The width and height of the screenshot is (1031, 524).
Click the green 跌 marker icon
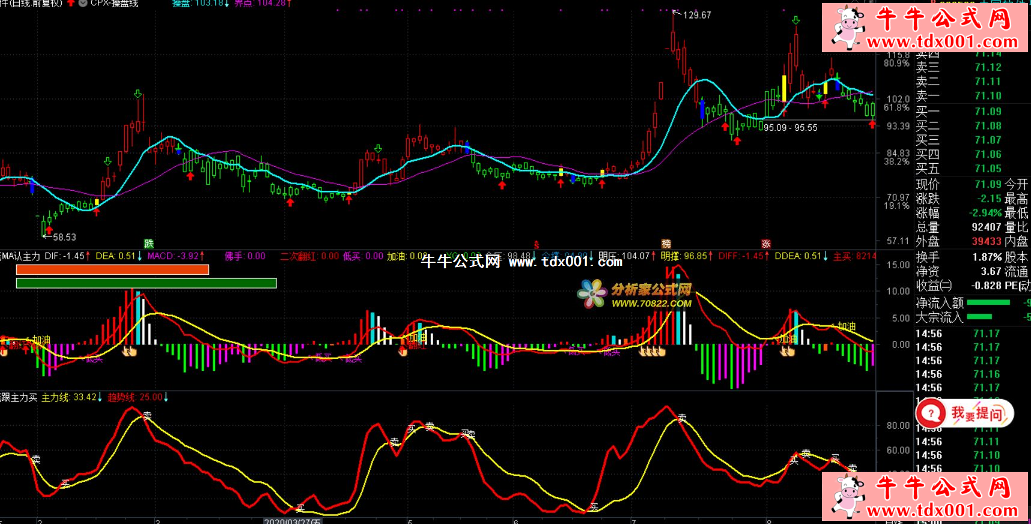point(148,243)
